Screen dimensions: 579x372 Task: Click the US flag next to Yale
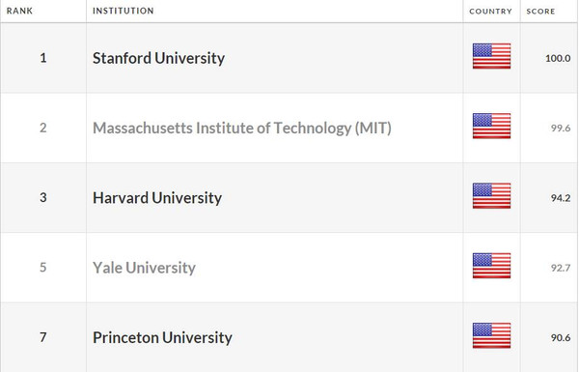[491, 266]
